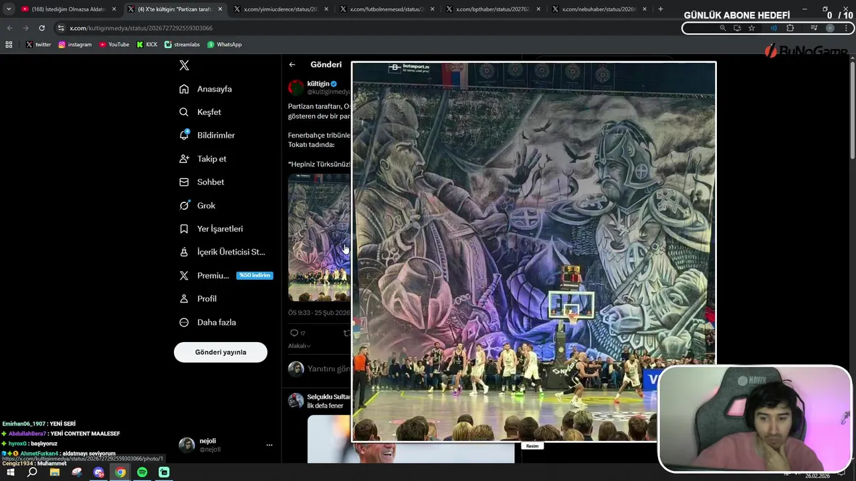Open Grok from the sidebar

pos(197,205)
